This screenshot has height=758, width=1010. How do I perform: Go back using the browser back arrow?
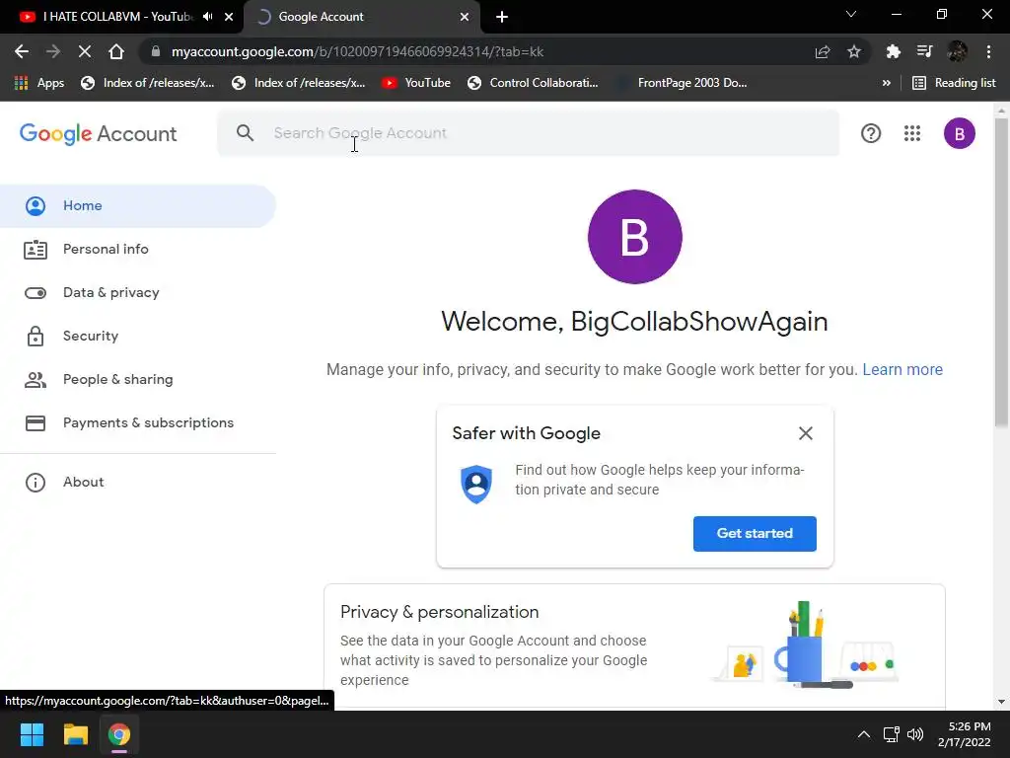point(22,51)
